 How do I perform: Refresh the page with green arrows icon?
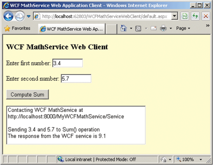[x=195, y=16]
